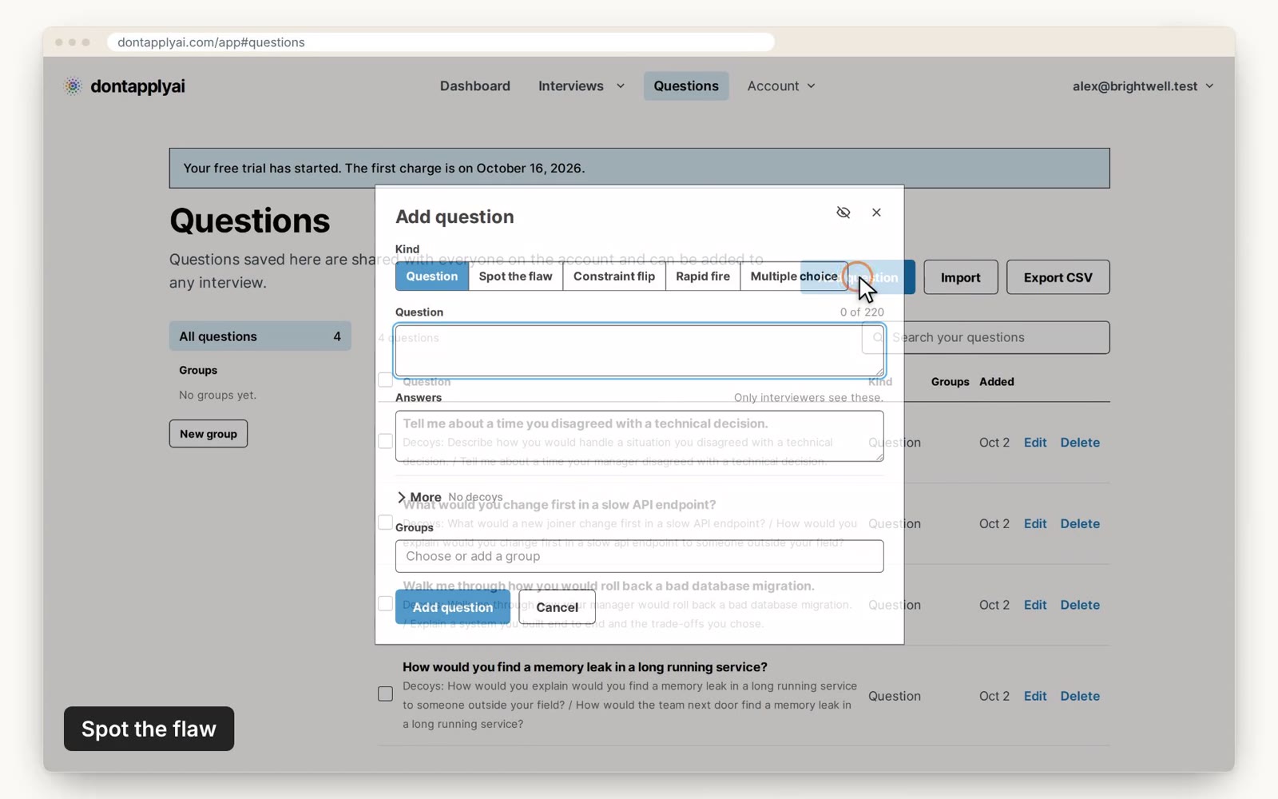Image resolution: width=1278 pixels, height=799 pixels.
Task: Click into the Answers text area
Action: tap(639, 436)
